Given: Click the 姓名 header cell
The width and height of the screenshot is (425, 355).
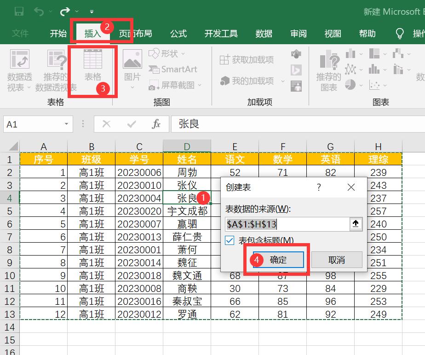Looking at the screenshot, I should pos(187,159).
